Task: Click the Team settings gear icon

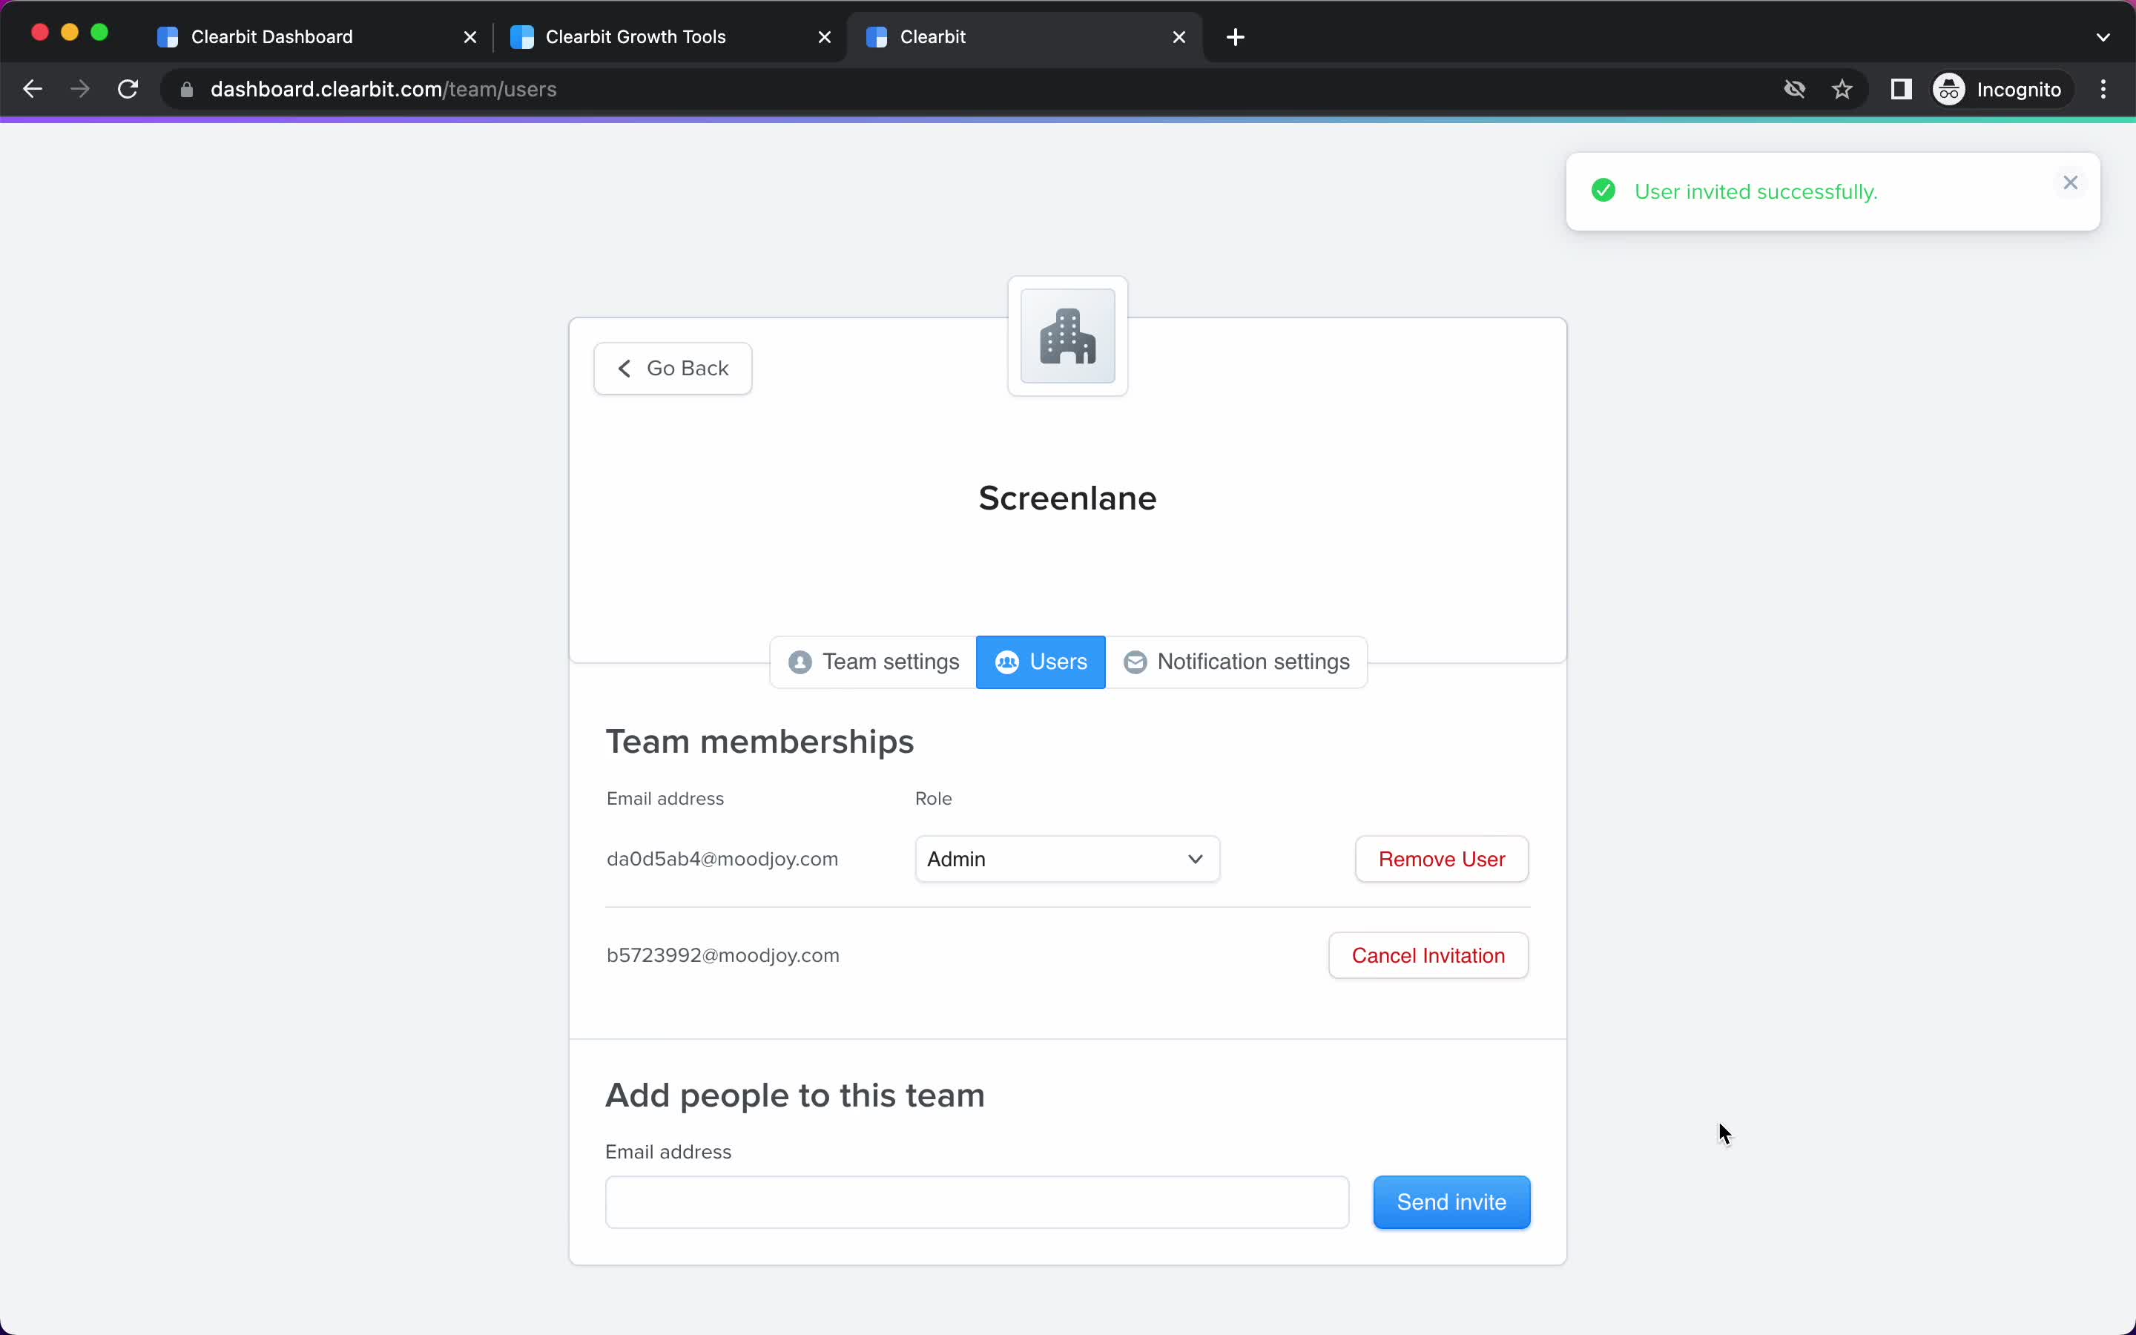Action: click(x=800, y=662)
